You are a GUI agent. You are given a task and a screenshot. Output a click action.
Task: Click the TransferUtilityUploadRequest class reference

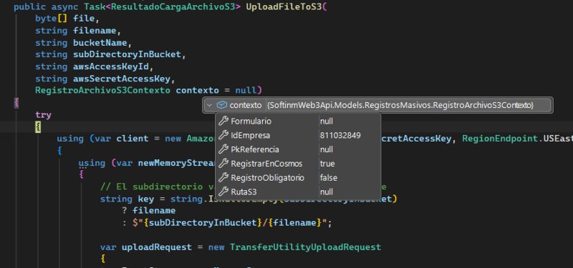pos(305,247)
